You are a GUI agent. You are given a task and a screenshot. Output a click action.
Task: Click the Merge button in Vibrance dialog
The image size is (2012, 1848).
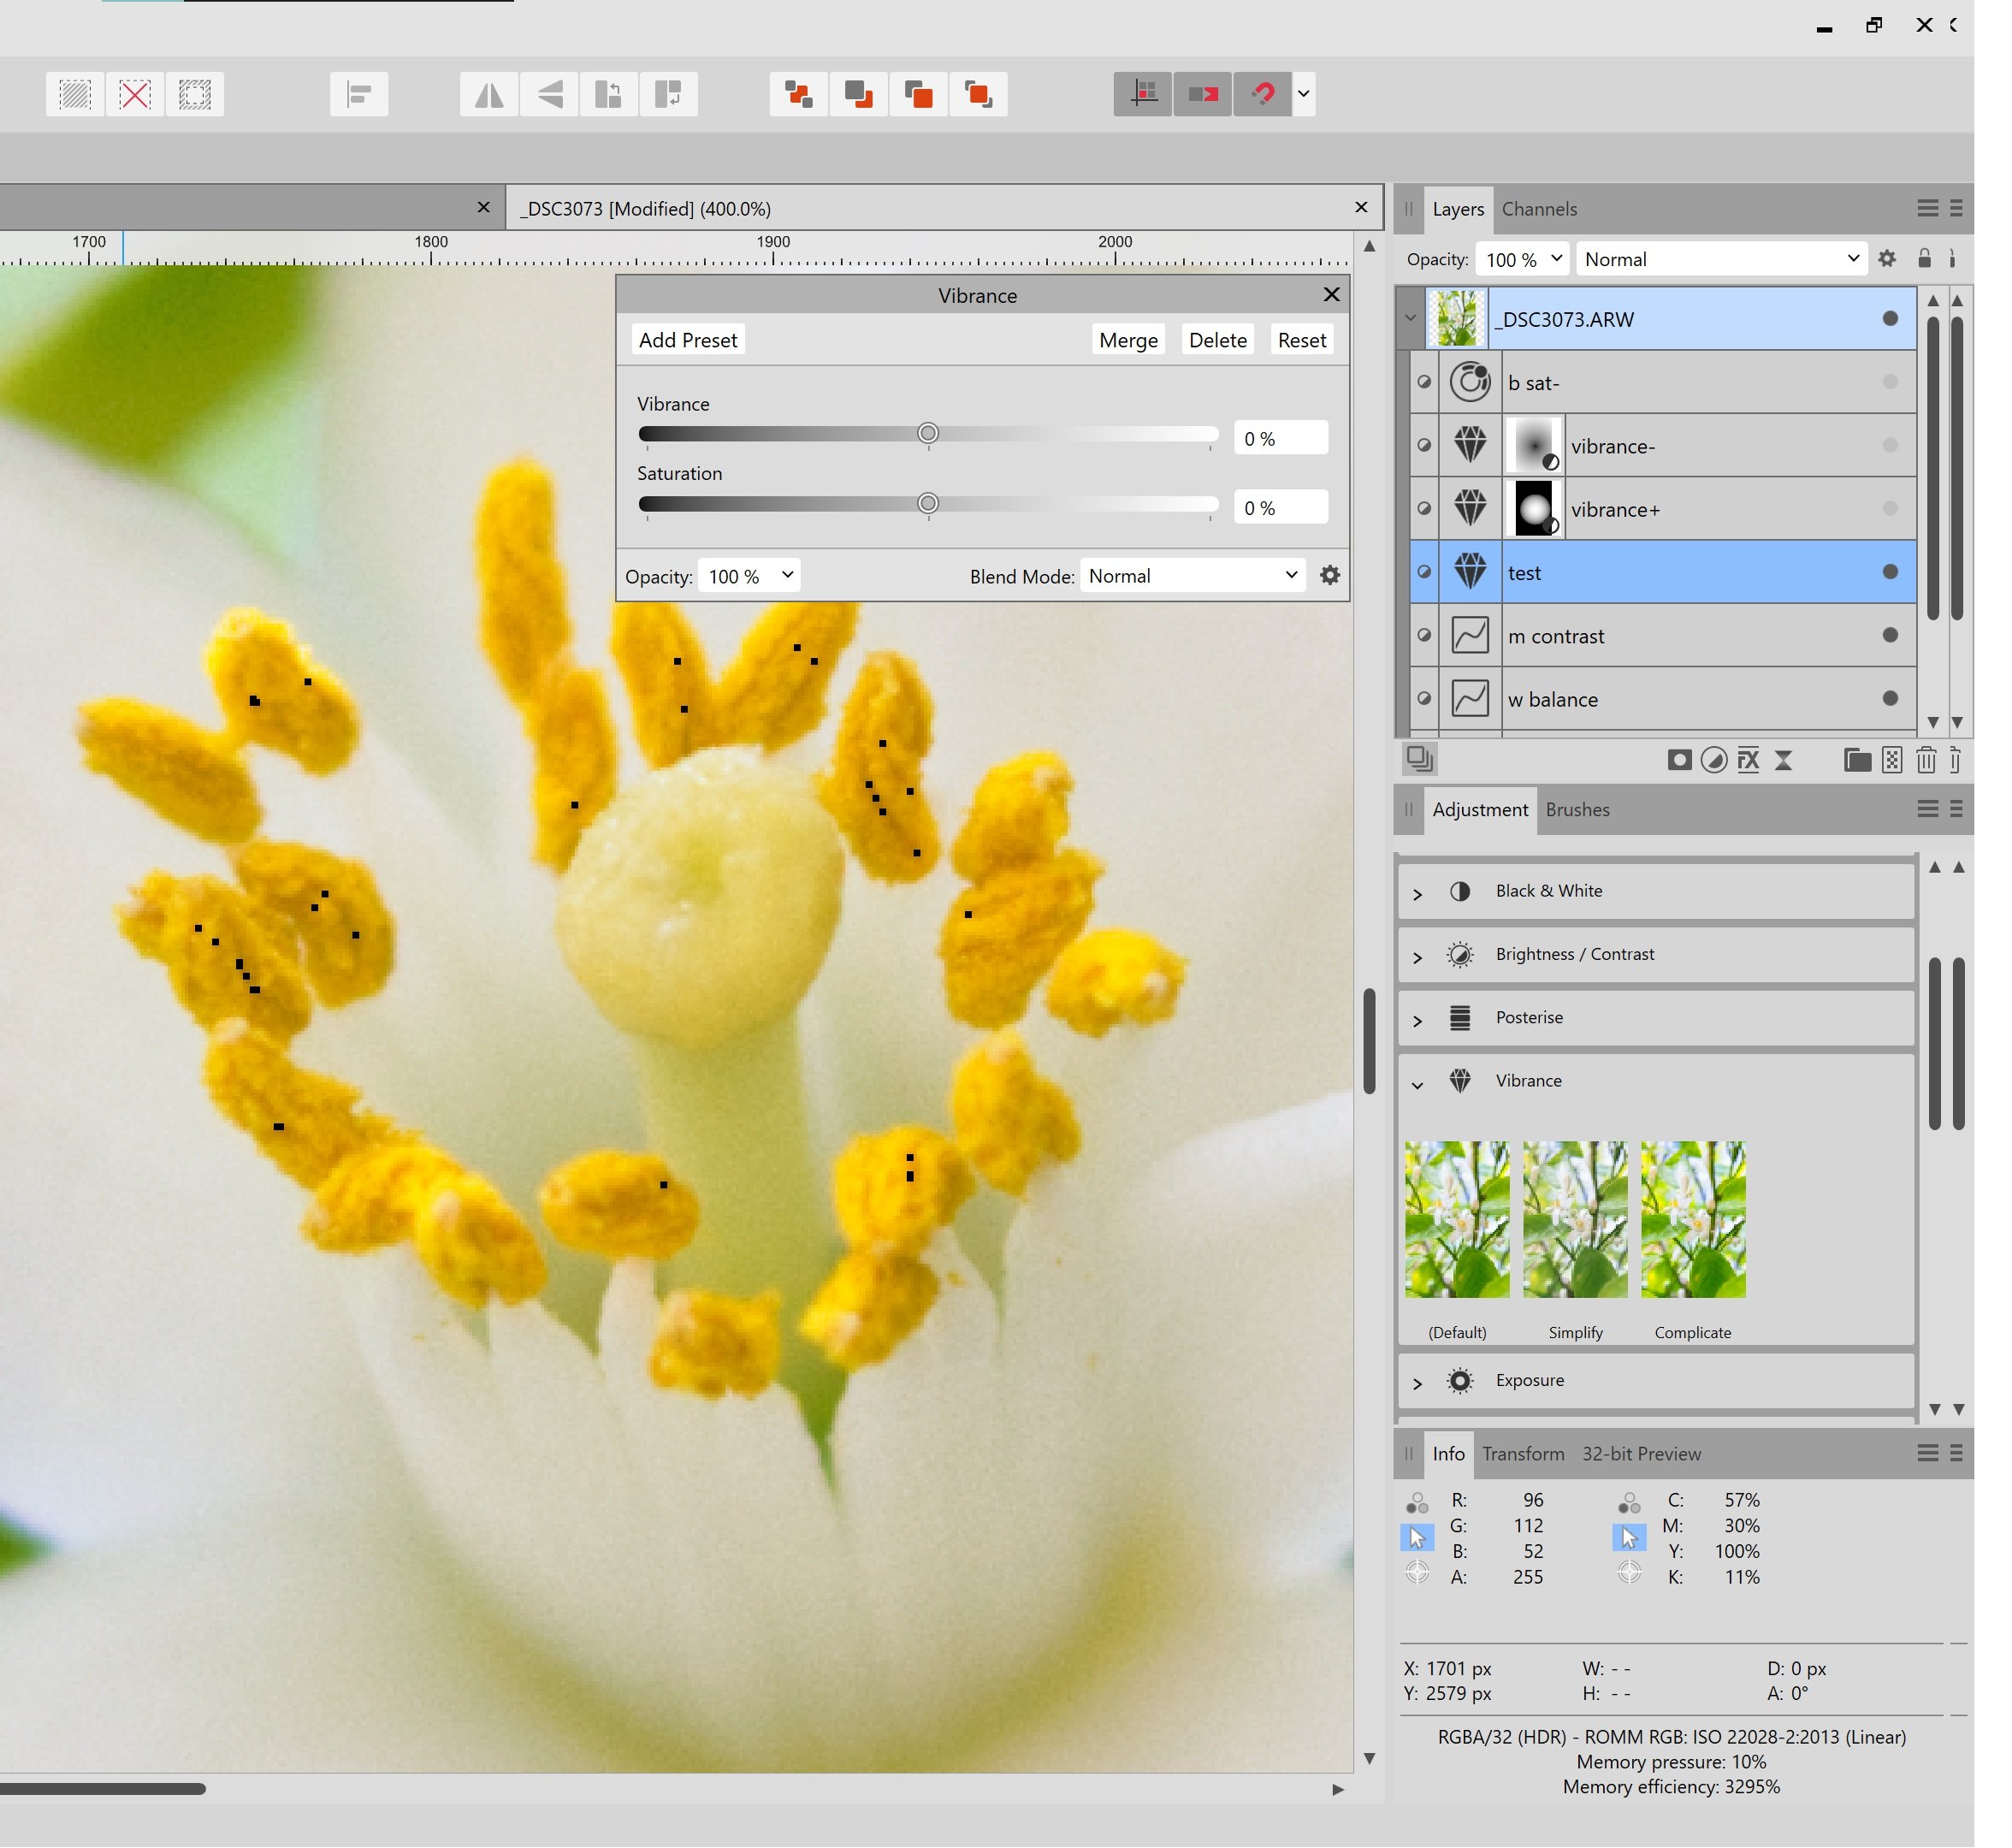(x=1128, y=340)
